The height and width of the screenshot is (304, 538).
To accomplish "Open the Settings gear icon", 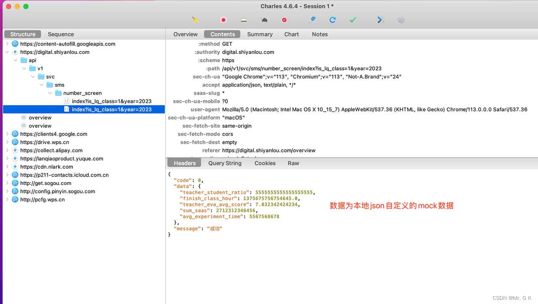I will pyautogui.click(x=401, y=20).
